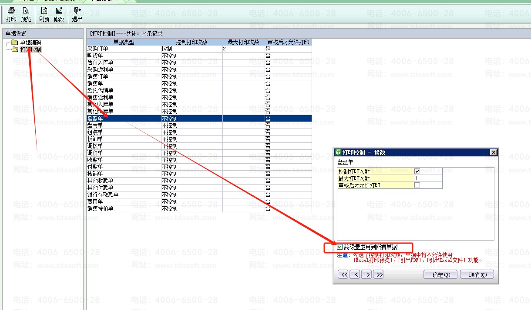The image size is (531, 310).
Task: Select 单据编码 folder in the tree
Action: click(x=30, y=43)
